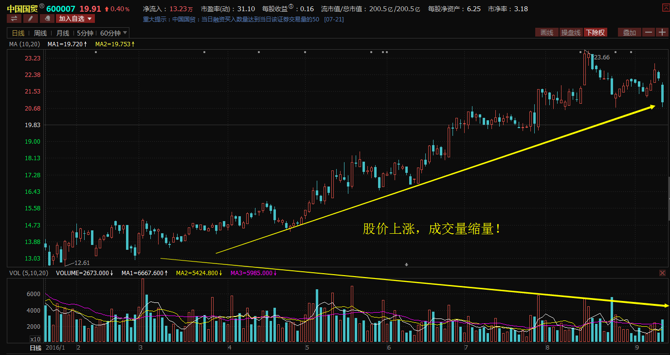Click the swap-arrows icon below the stock name
This screenshot has height=355, width=670.
tap(14, 19)
